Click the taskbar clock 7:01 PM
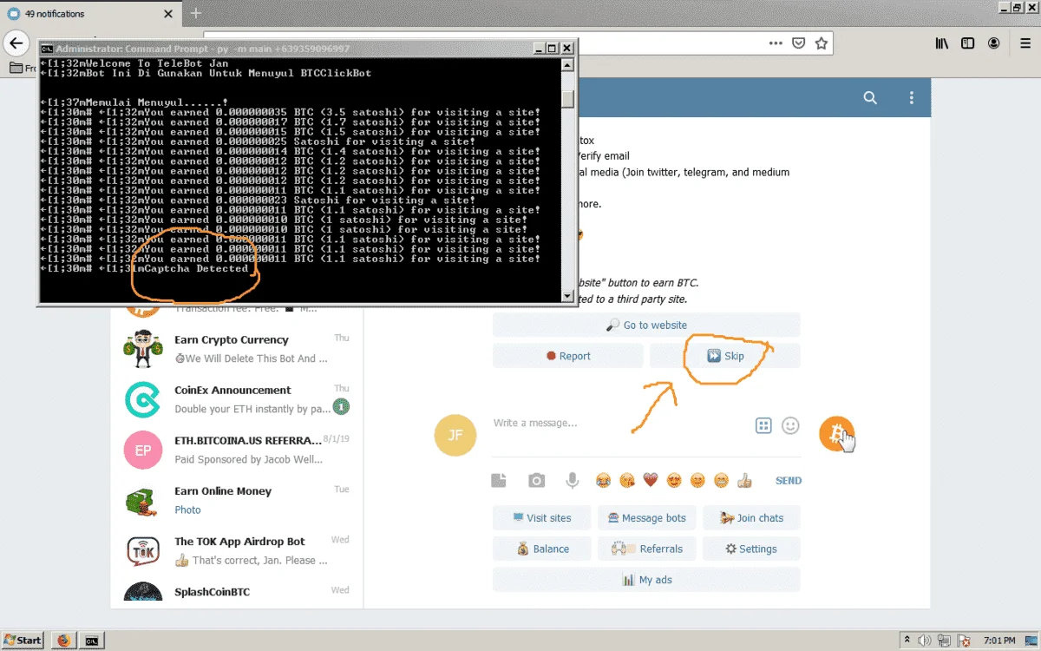Viewport: 1041px width, 651px height. (999, 641)
